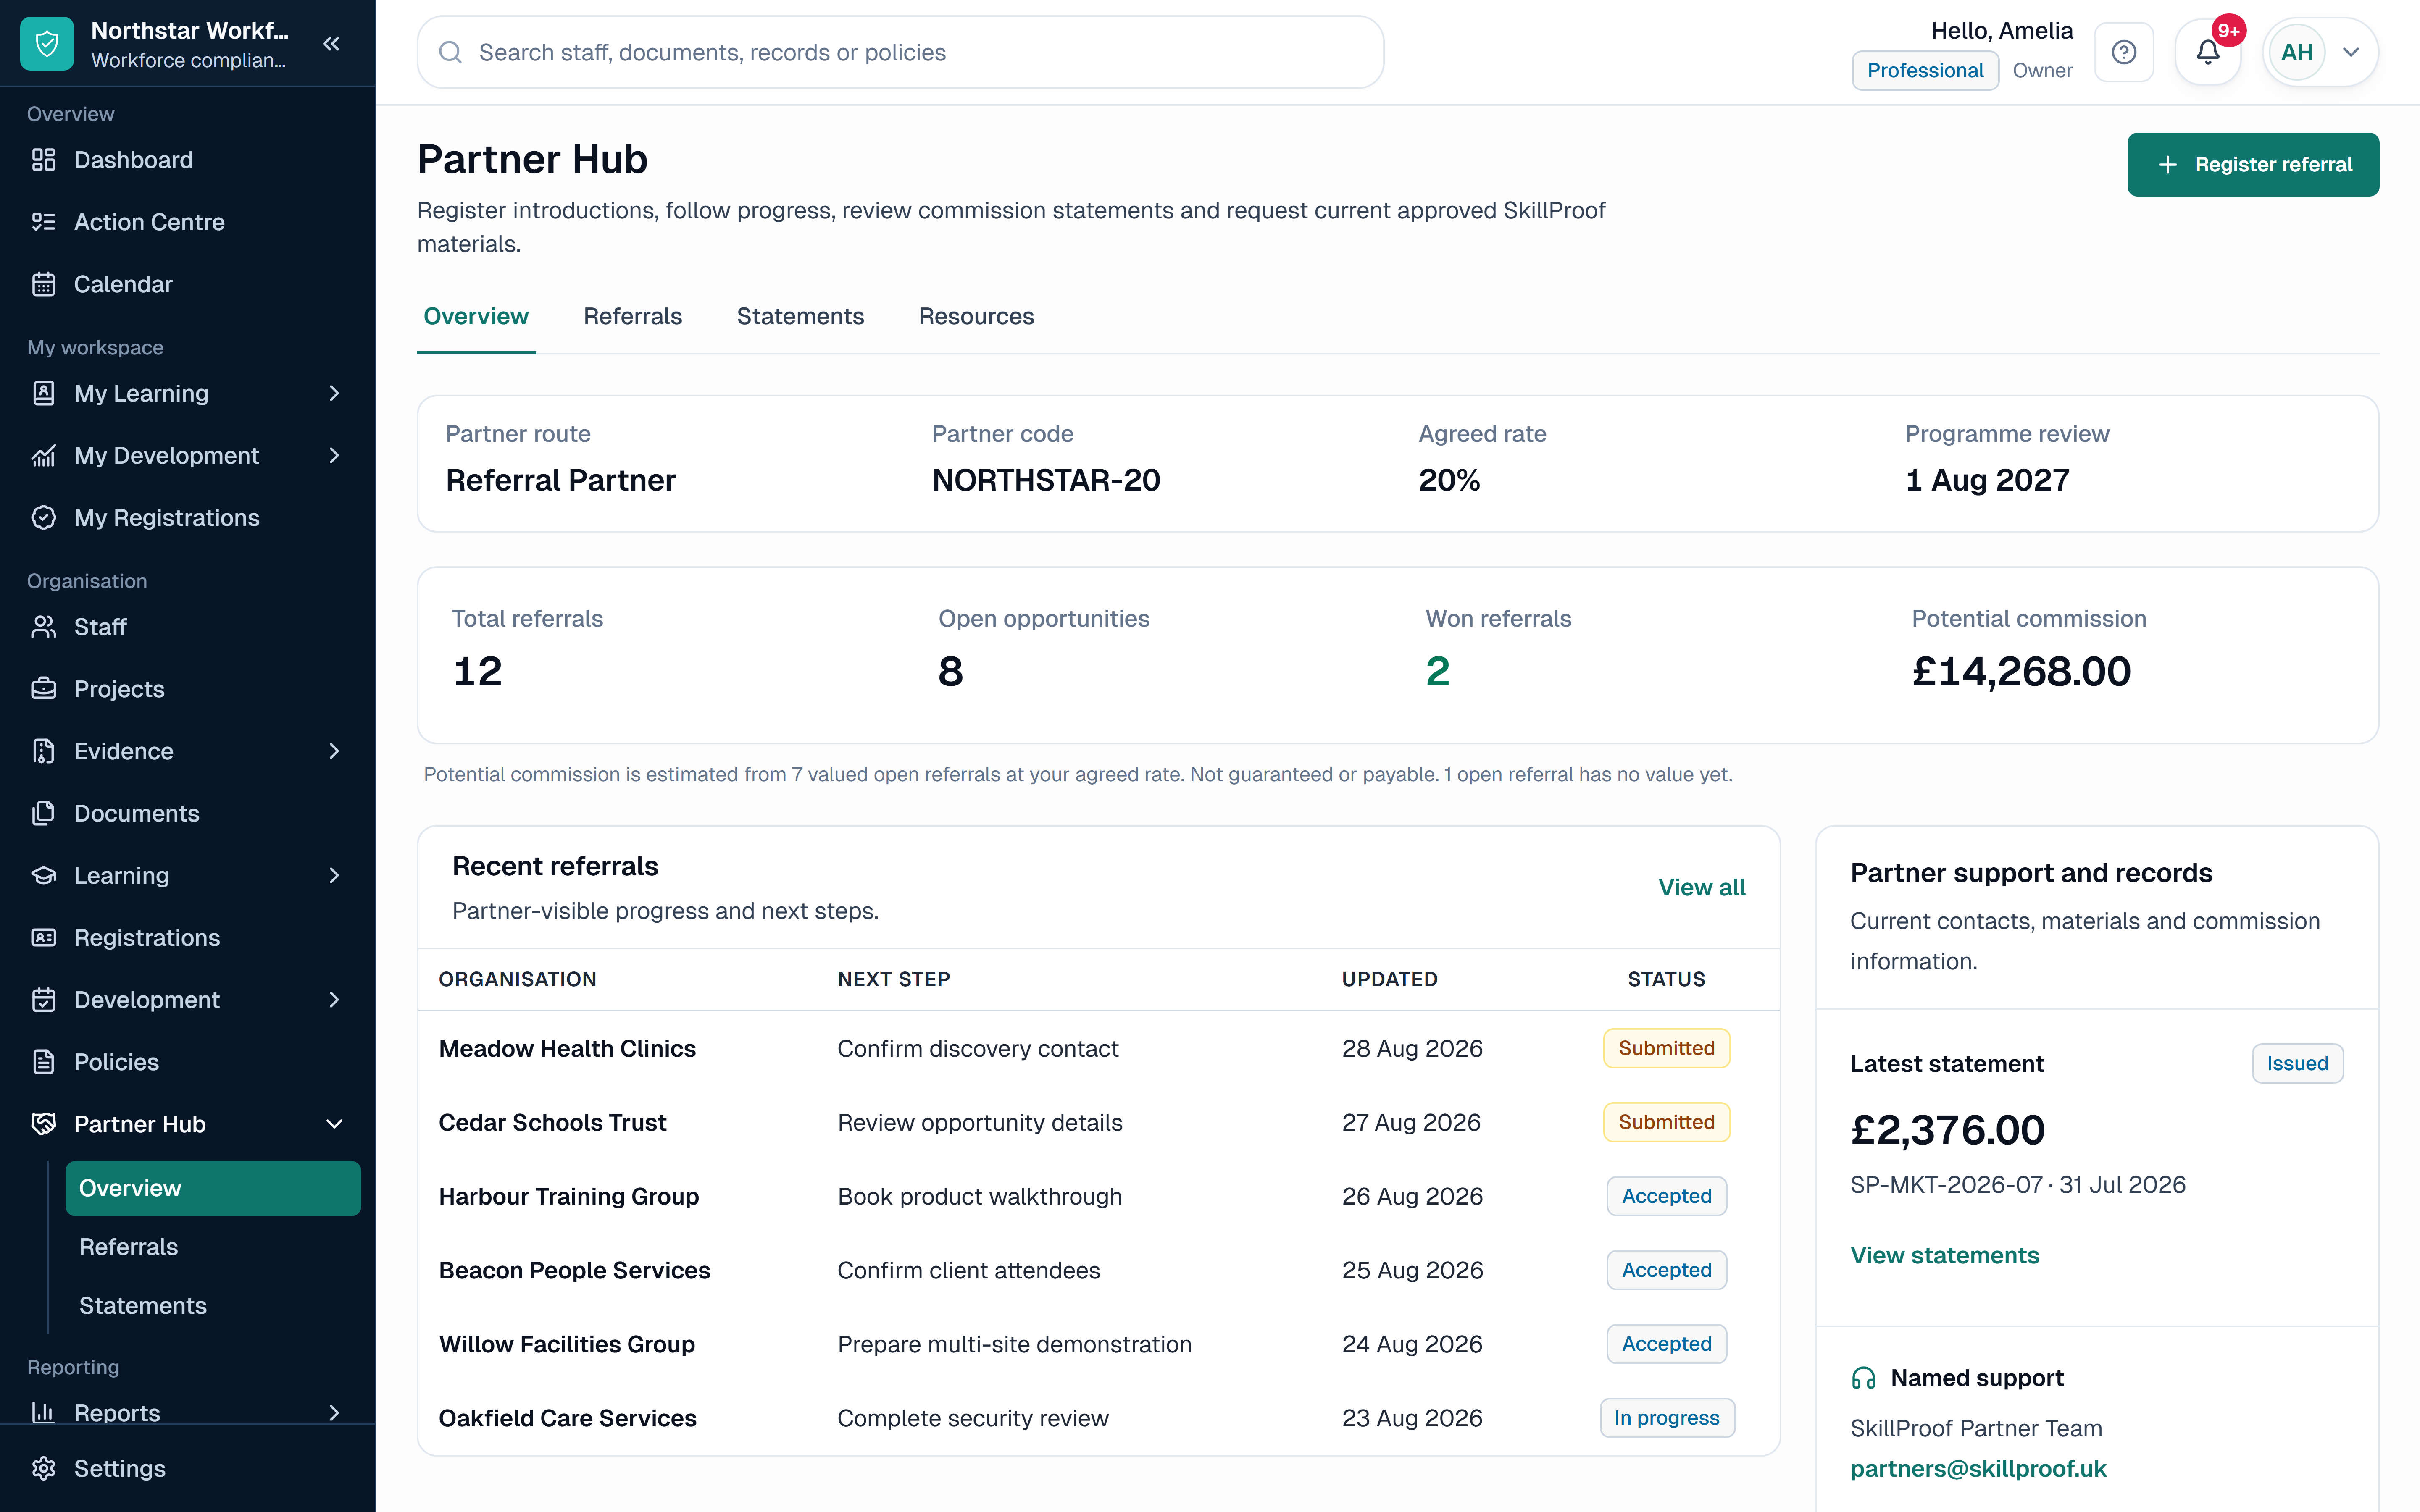Click the Dashboard grid icon
Image resolution: width=2420 pixels, height=1512 pixels.
[x=43, y=160]
